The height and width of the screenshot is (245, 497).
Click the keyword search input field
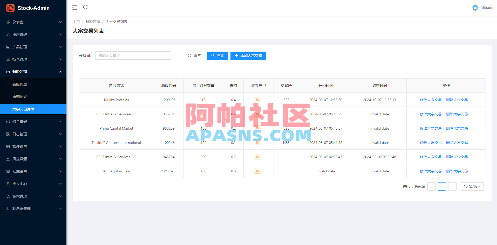(133, 55)
